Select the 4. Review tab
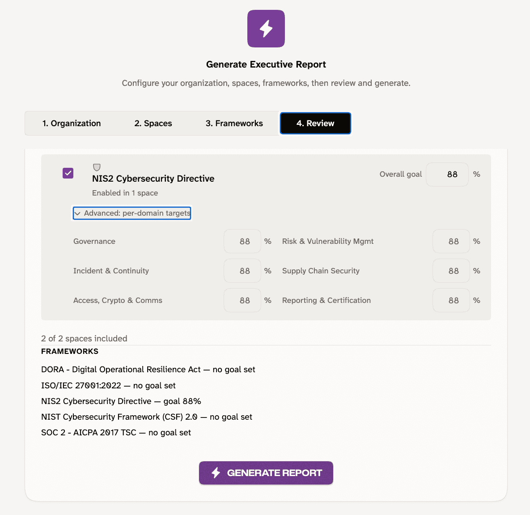Image resolution: width=530 pixels, height=515 pixels. [315, 123]
